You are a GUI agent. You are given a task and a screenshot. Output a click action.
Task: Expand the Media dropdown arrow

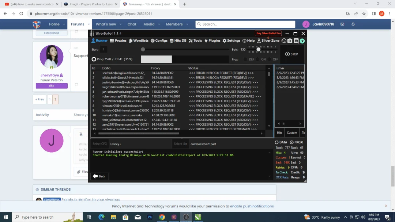(159, 24)
